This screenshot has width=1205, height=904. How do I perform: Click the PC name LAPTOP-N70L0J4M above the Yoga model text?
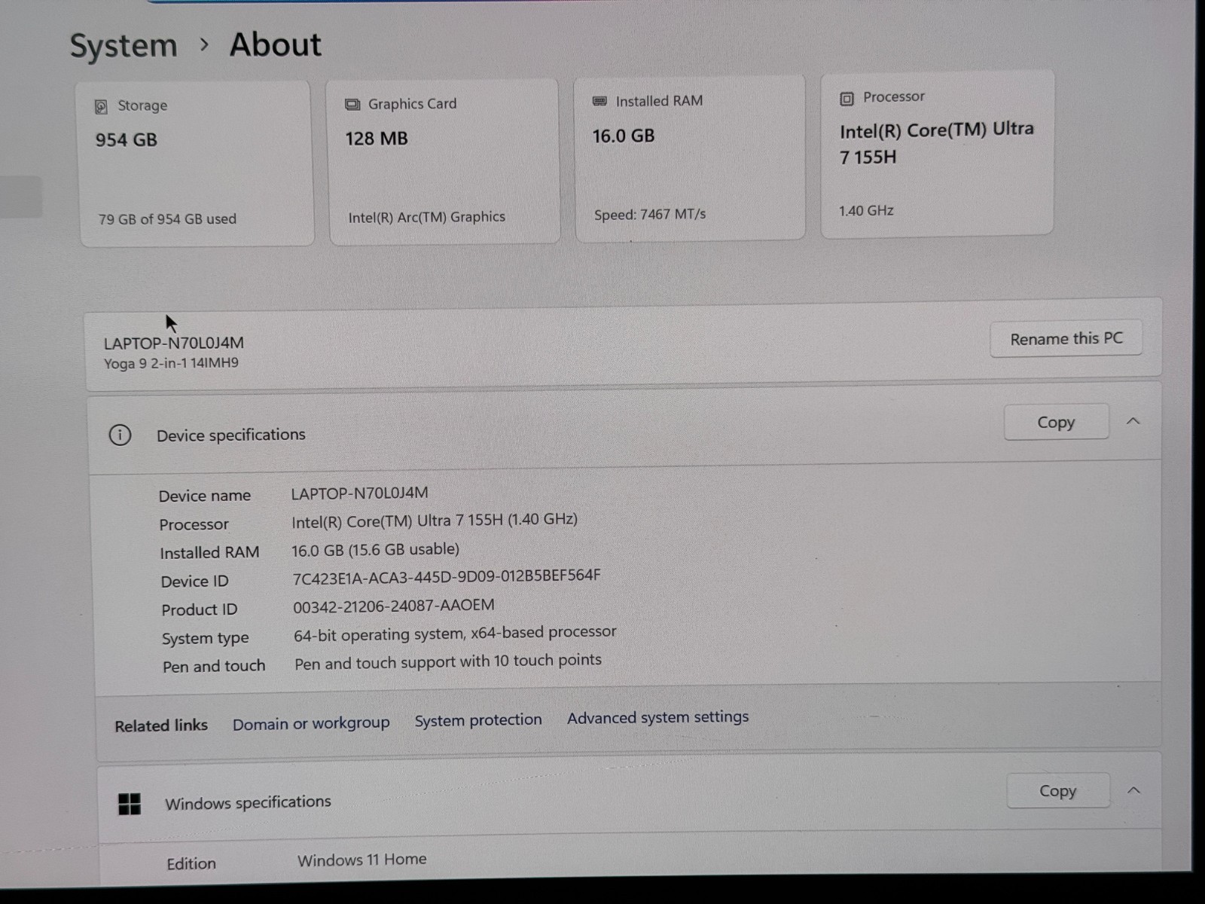174,344
